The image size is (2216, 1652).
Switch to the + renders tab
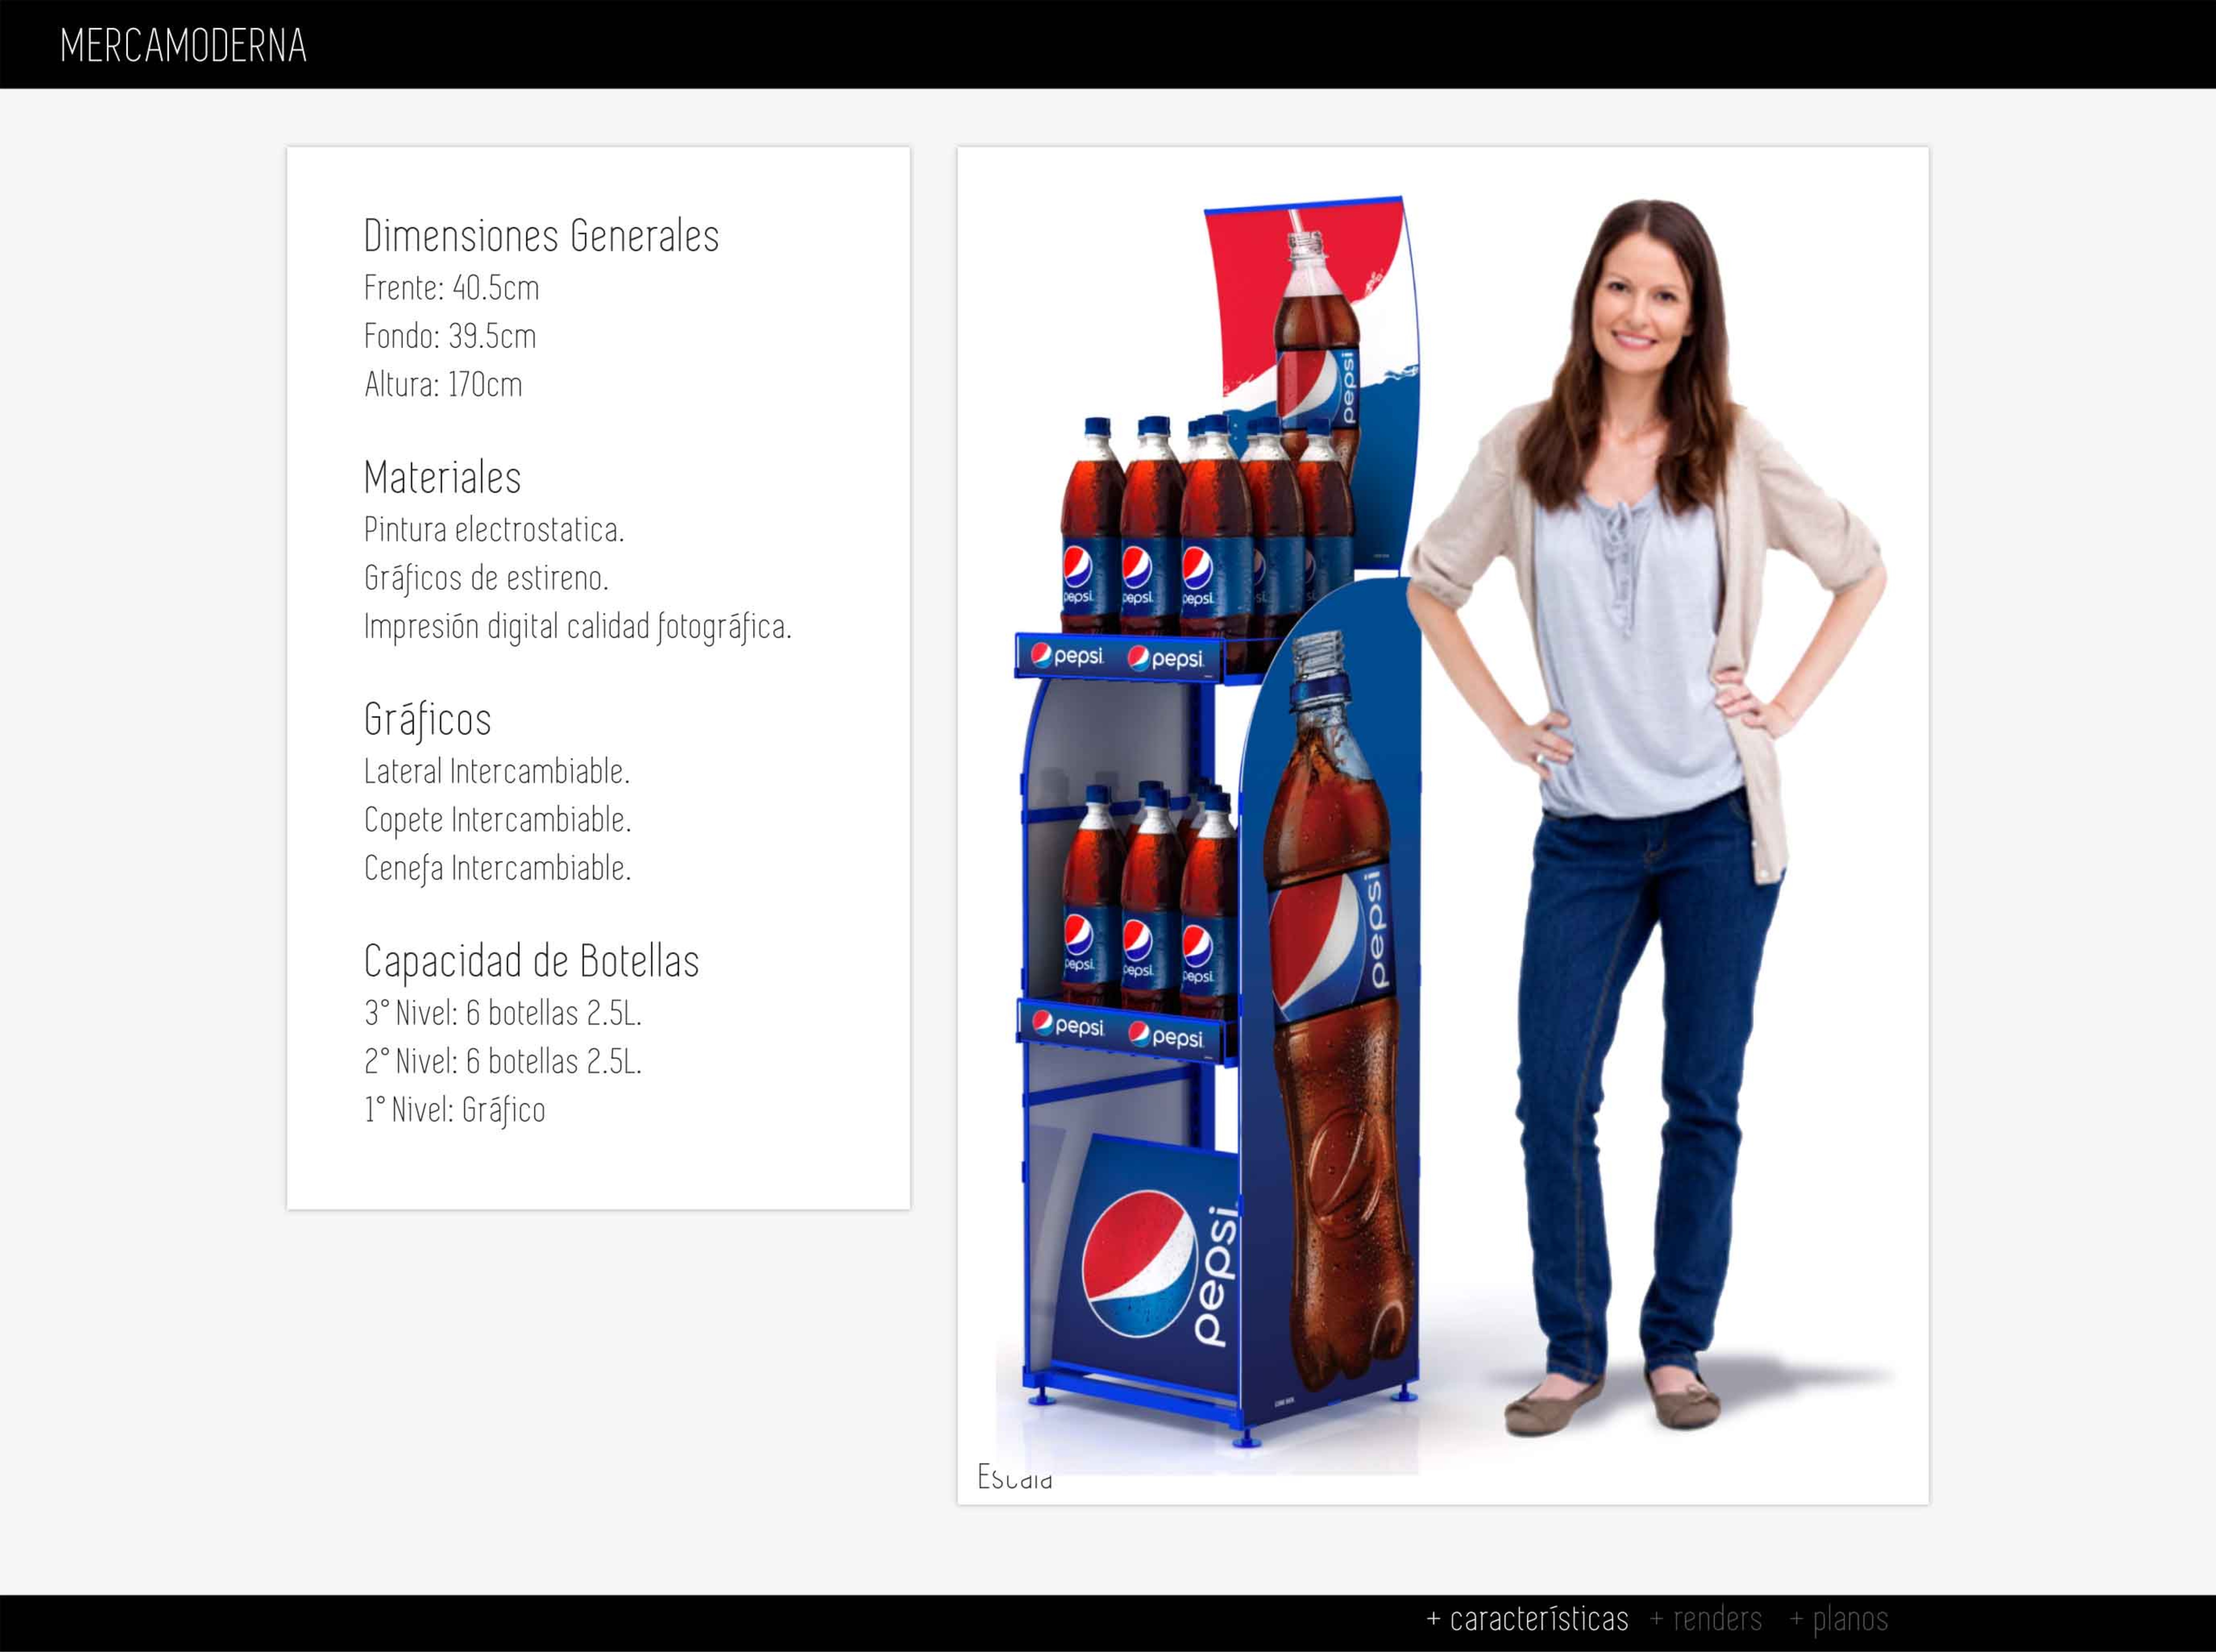click(x=1706, y=1618)
